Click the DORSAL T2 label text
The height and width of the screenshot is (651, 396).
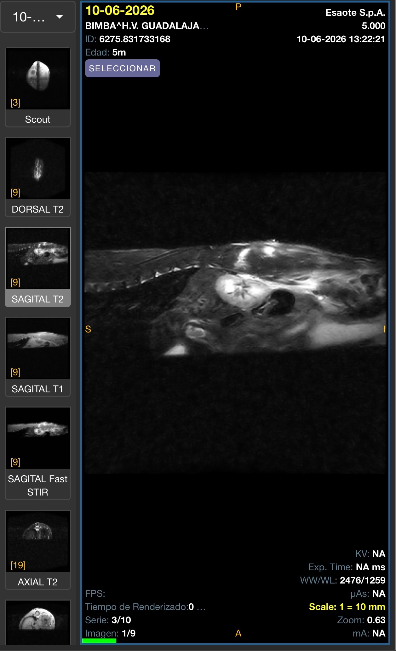(38, 209)
